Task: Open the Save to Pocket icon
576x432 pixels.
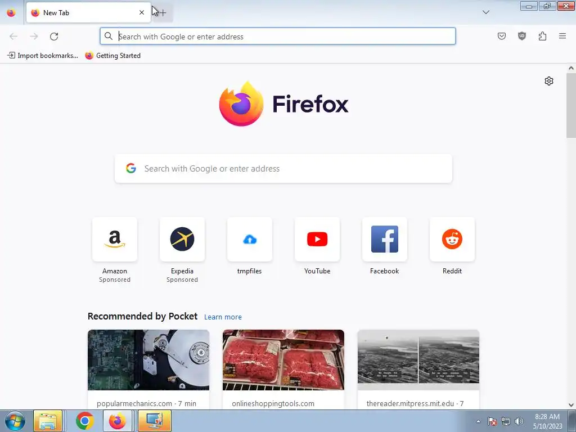Action: (501, 36)
